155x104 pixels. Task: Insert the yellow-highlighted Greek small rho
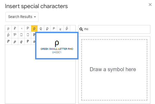point(34,28)
